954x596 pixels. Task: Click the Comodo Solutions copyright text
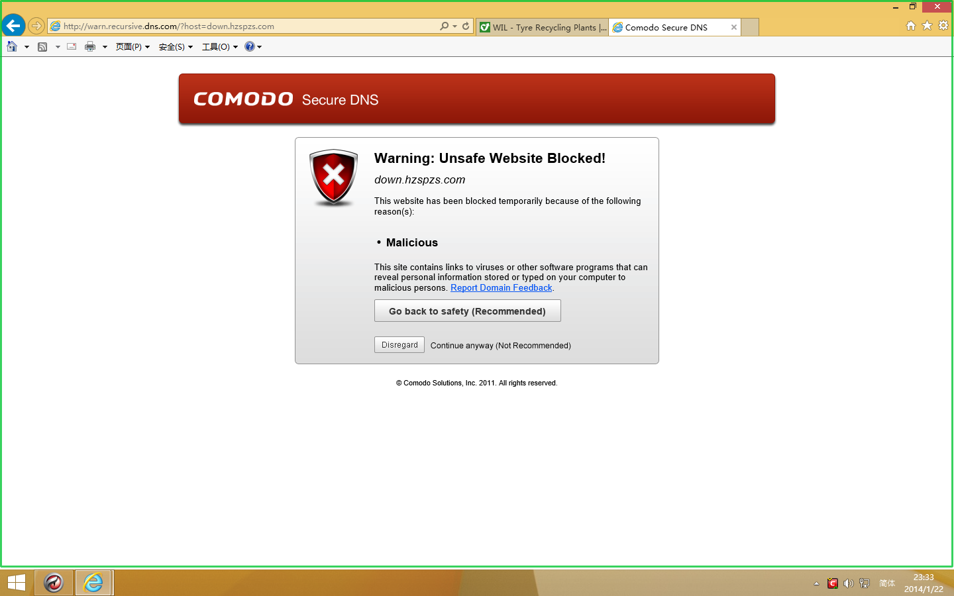point(477,383)
